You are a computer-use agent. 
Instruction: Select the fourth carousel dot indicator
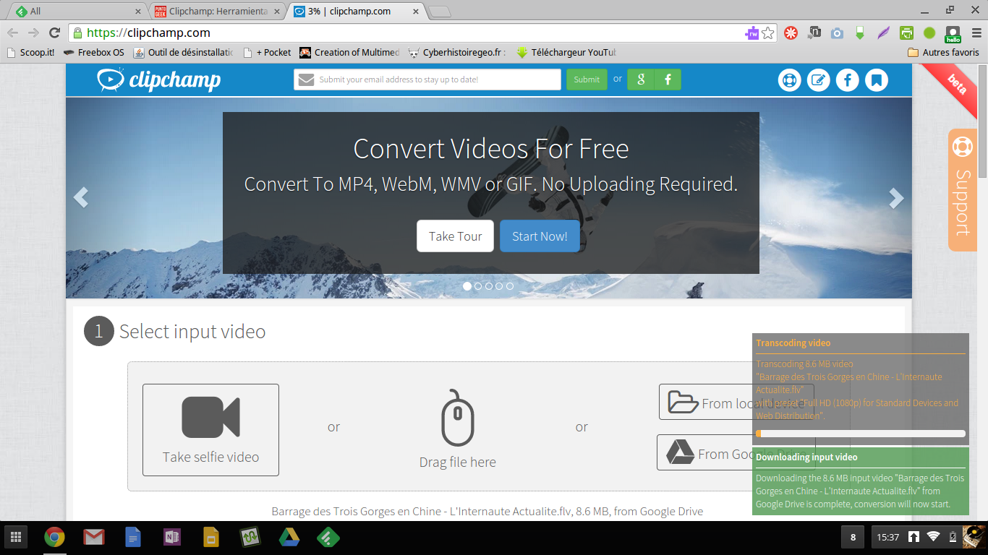(x=499, y=286)
